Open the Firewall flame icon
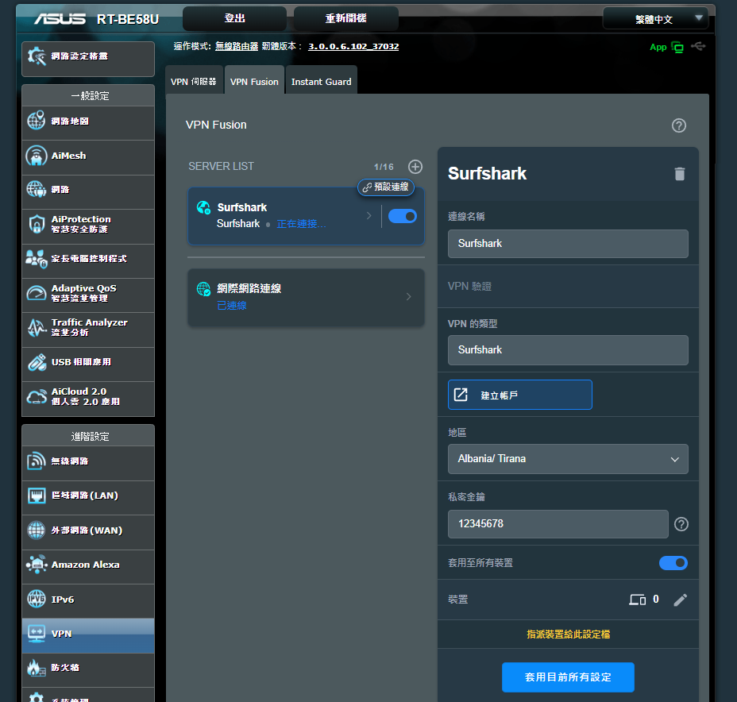 (x=37, y=668)
